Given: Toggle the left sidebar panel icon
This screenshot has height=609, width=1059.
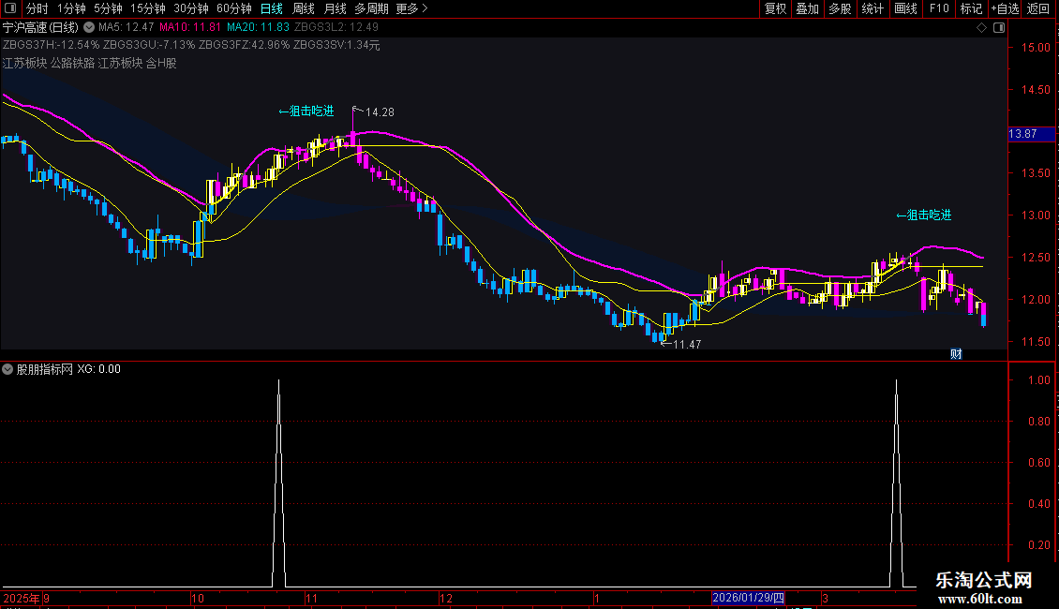Looking at the screenshot, I should (x=11, y=8).
